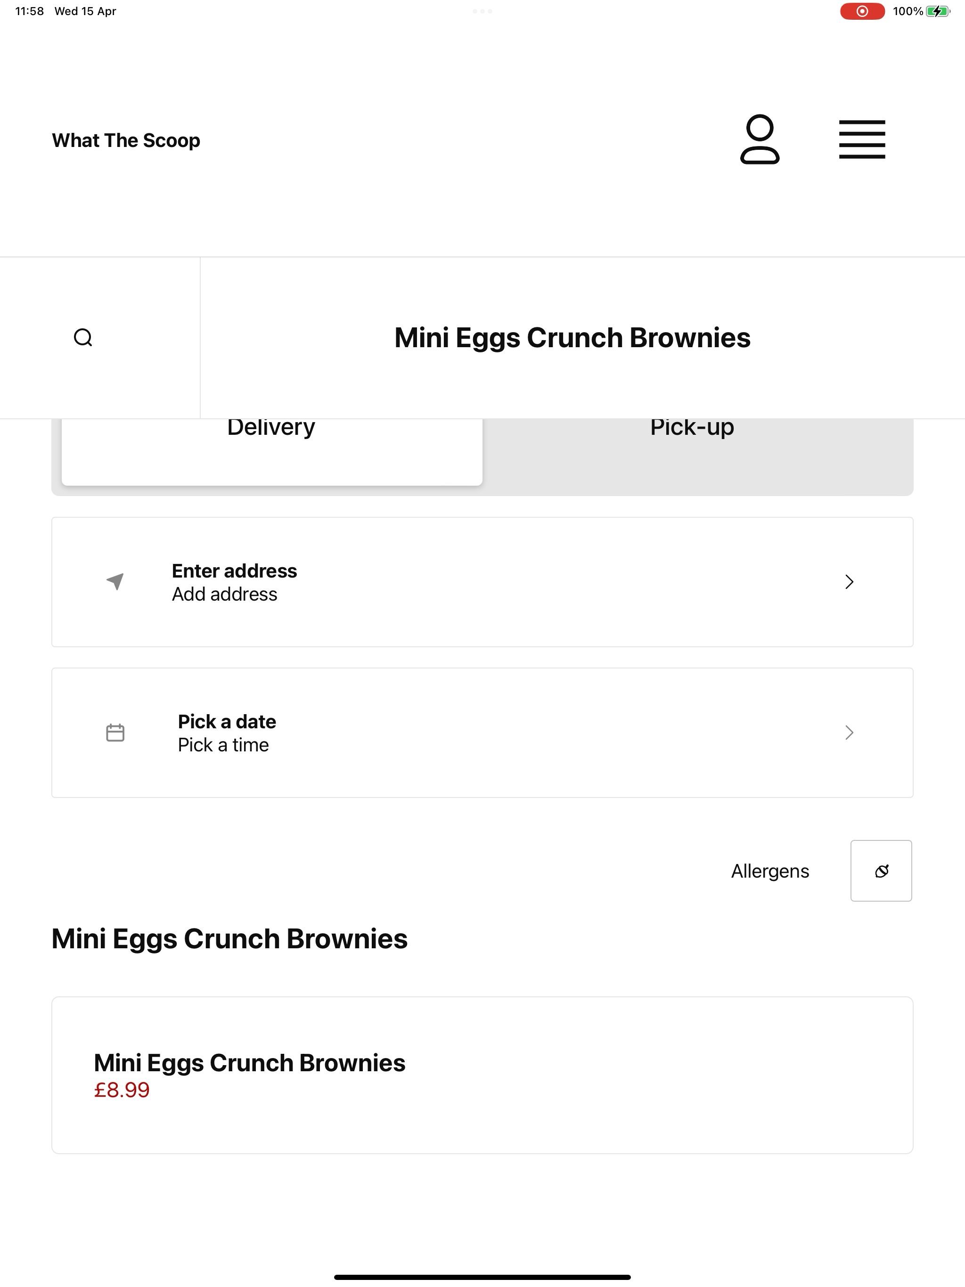Click the calendar icon

pyautogui.click(x=115, y=733)
